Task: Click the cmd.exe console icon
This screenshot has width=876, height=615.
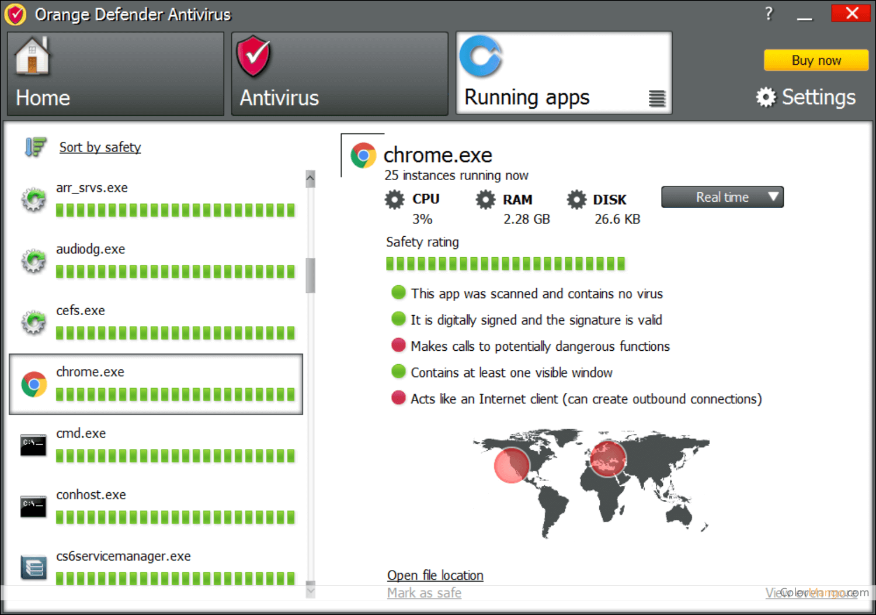Action: click(33, 445)
